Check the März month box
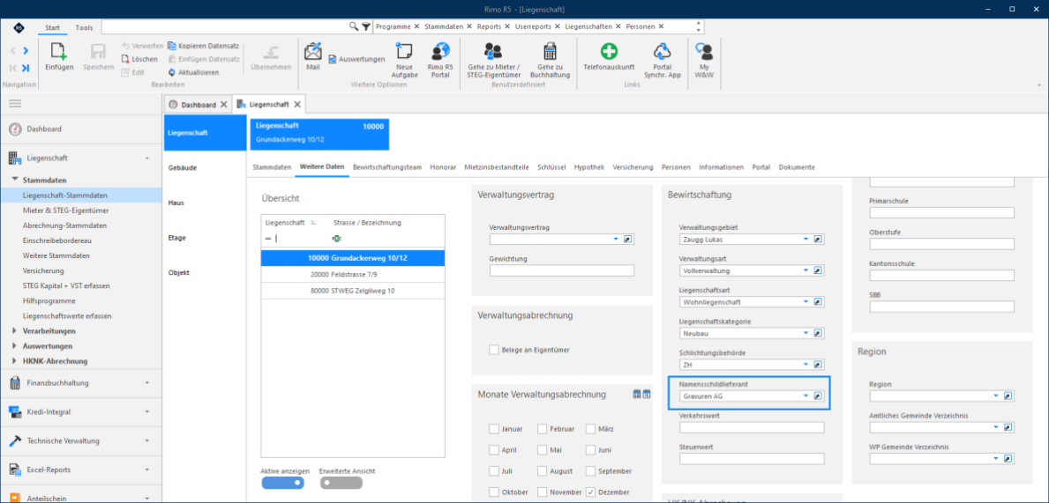The width and height of the screenshot is (1049, 503). point(591,429)
